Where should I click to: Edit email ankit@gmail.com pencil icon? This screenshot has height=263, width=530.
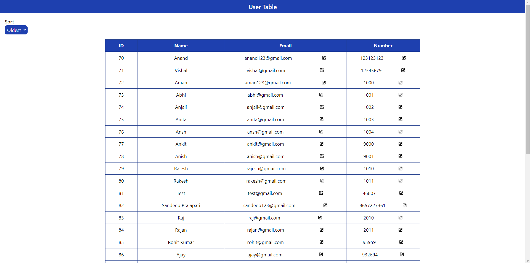pos(322,144)
